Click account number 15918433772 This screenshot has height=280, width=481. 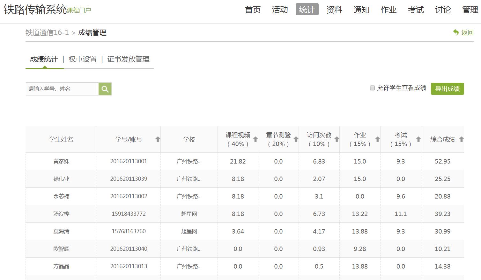point(129,214)
